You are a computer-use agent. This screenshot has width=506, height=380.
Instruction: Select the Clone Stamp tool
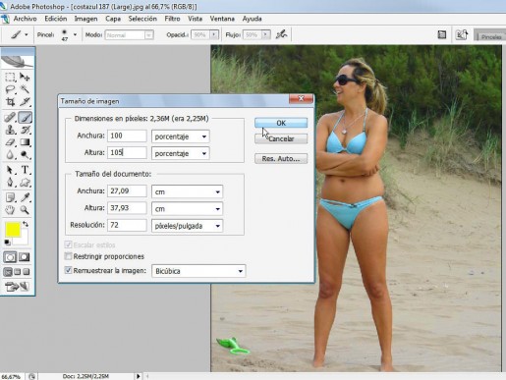pyautogui.click(x=10, y=130)
